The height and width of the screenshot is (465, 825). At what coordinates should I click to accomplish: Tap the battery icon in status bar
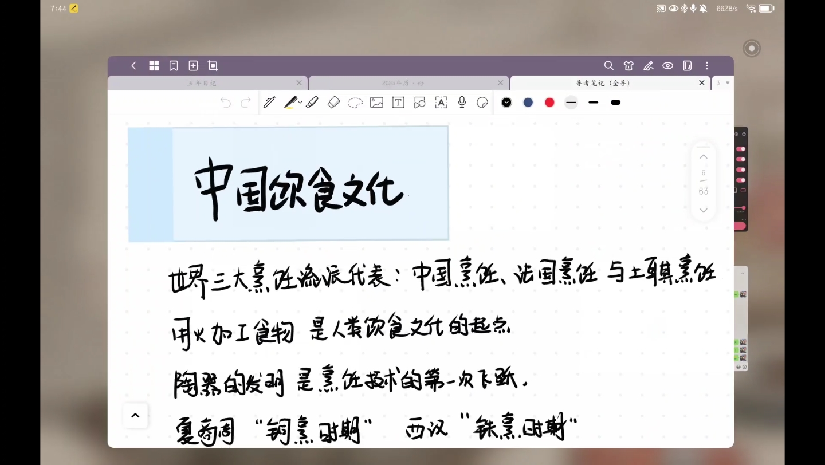(x=767, y=9)
